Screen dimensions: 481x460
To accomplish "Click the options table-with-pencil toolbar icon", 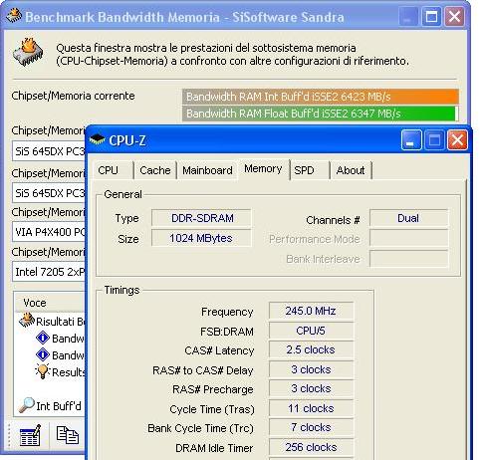I will click(30, 435).
